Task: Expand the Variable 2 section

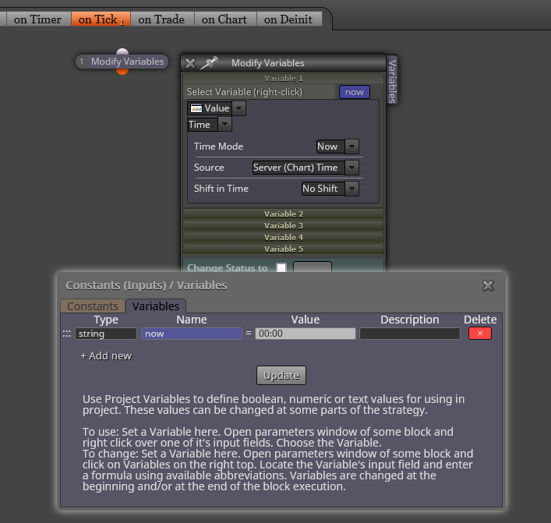Action: click(x=283, y=214)
